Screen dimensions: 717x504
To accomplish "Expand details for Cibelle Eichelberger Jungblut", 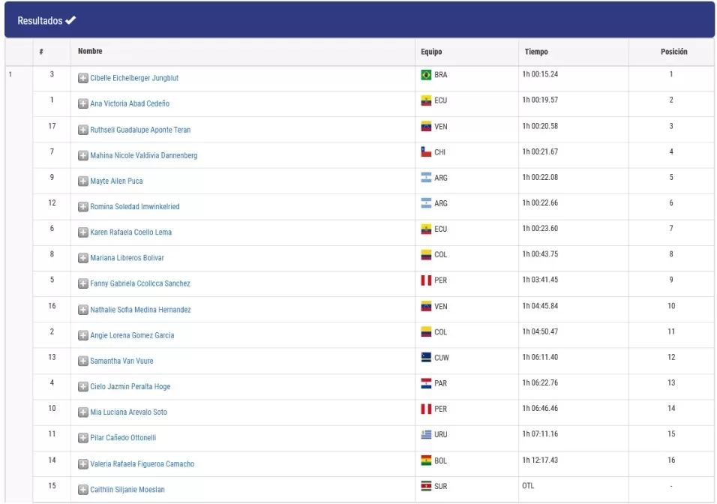I will tap(82, 78).
